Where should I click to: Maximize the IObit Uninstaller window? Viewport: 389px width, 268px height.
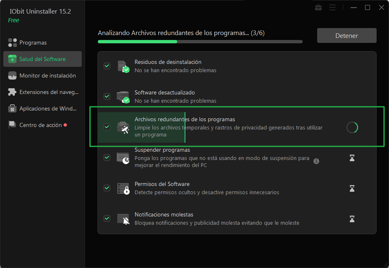pyautogui.click(x=368, y=8)
